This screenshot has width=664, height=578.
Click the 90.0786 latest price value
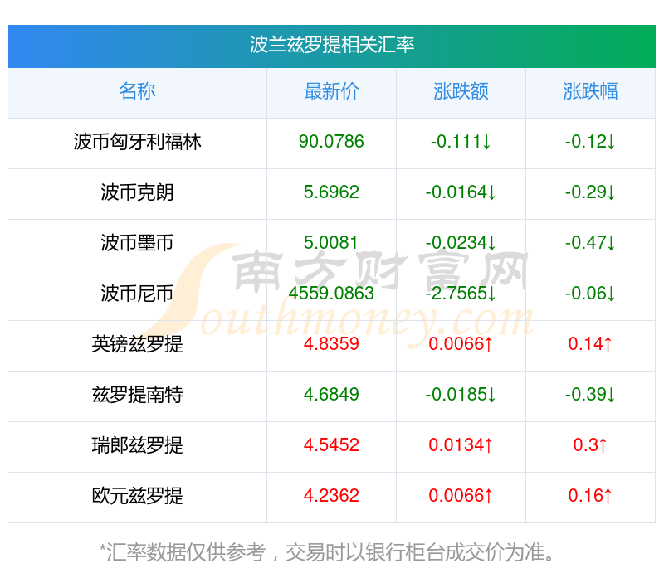(331, 142)
